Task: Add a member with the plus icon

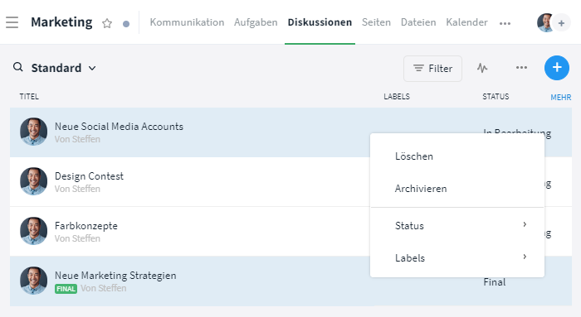Action: [x=561, y=23]
